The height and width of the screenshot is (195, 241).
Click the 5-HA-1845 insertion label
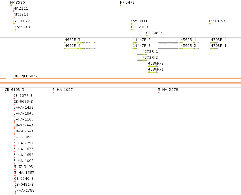[x=24, y=113]
